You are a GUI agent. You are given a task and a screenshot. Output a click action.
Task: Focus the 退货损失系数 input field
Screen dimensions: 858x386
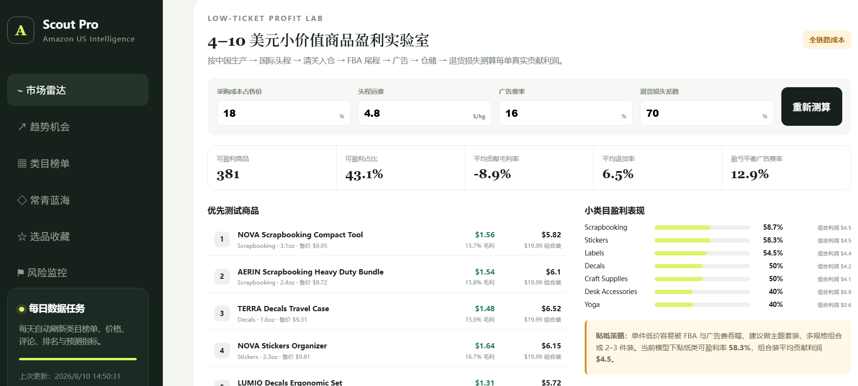tap(707, 113)
